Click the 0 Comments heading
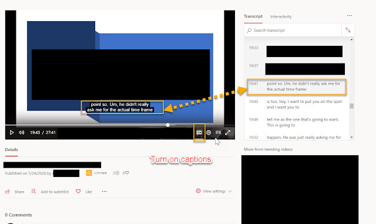Image resolution: width=376 pixels, height=224 pixels. (18, 215)
